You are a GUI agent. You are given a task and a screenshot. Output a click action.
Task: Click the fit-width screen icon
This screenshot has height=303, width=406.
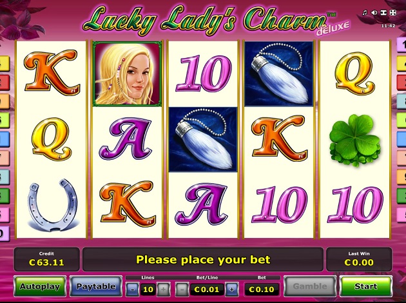click(x=383, y=12)
